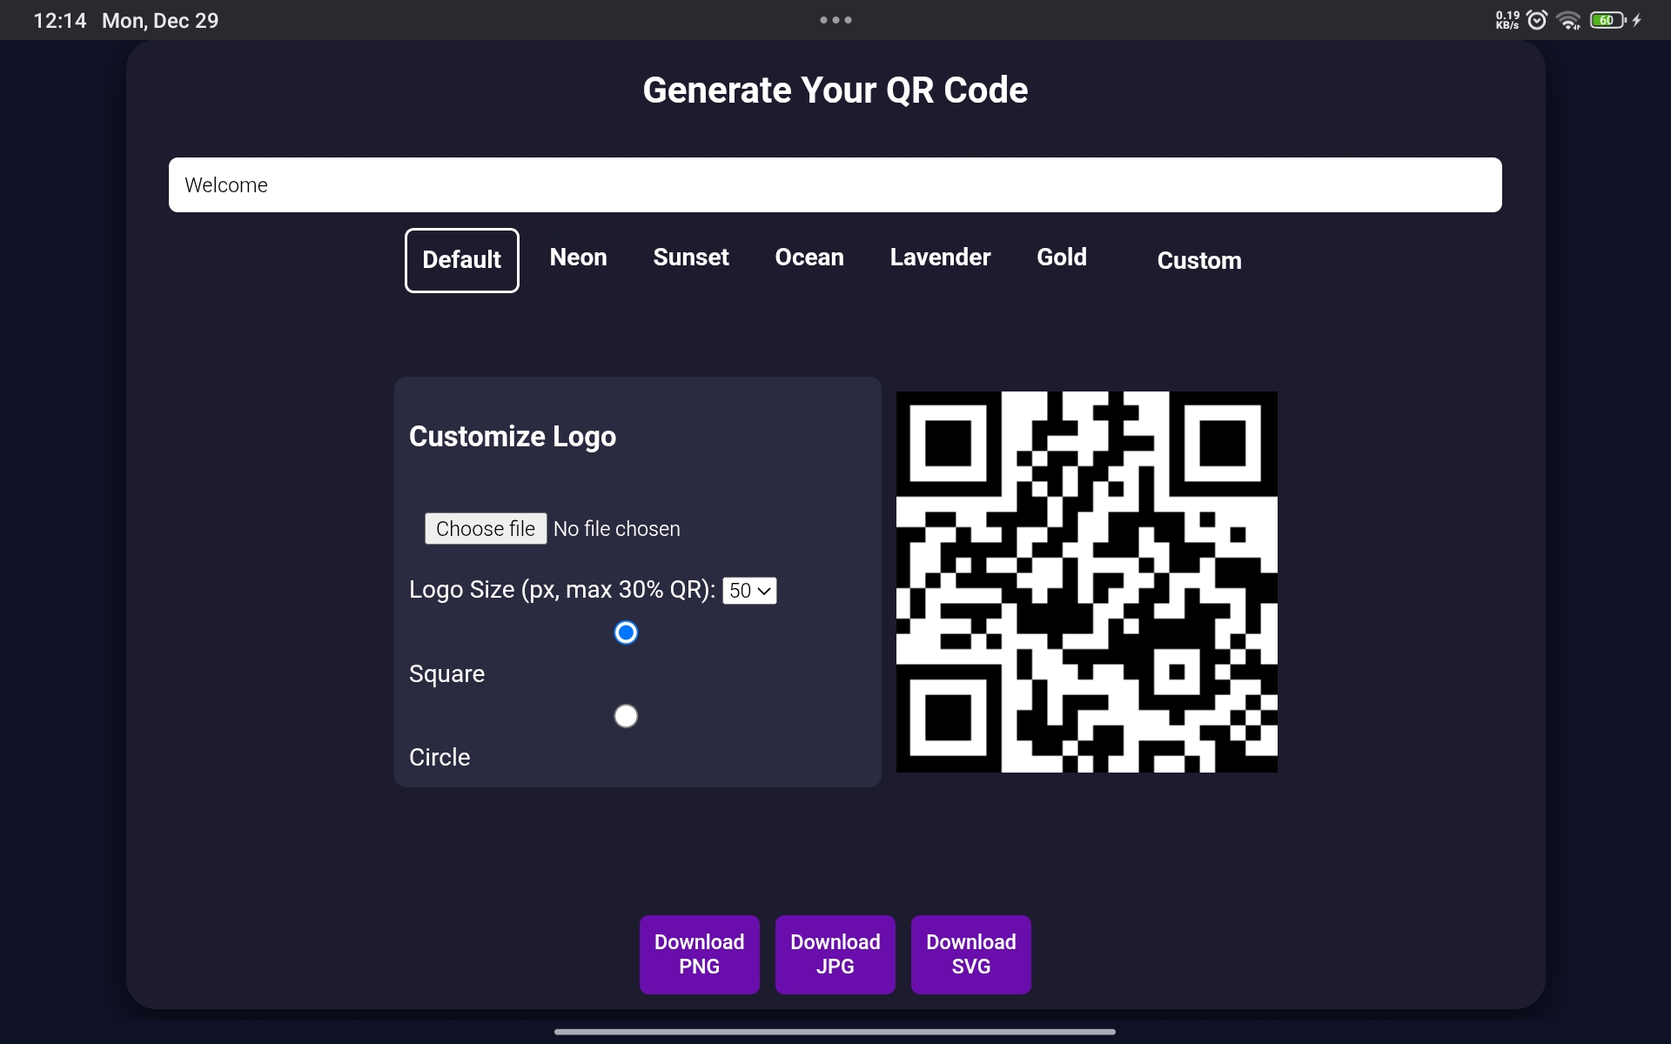
Task: Tap the three-dot indicator at top center
Action: pos(835,19)
